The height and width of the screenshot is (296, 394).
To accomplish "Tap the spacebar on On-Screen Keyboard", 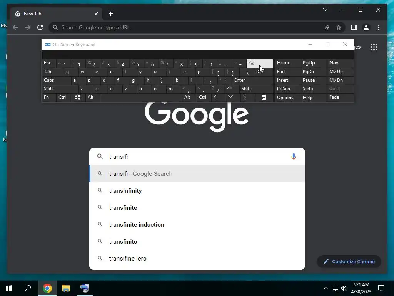I will click(x=141, y=97).
